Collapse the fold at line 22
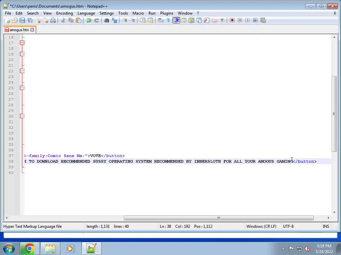The height and width of the screenshot is (255, 341). click(22, 71)
